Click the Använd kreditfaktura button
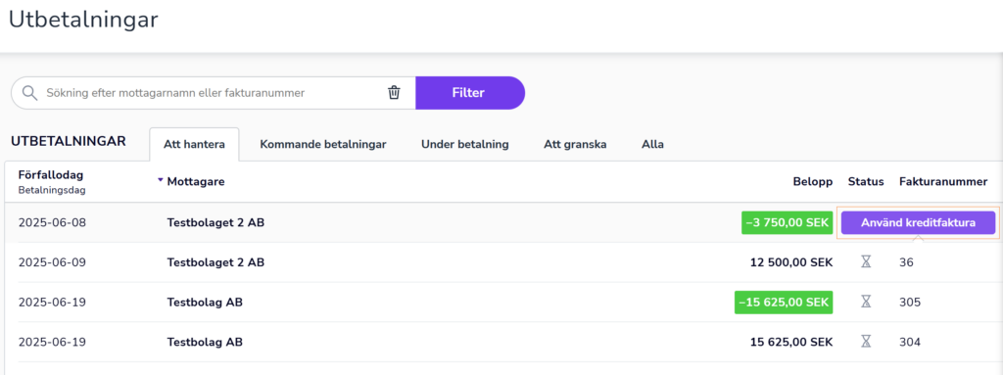This screenshot has height=375, width=1003. [918, 222]
